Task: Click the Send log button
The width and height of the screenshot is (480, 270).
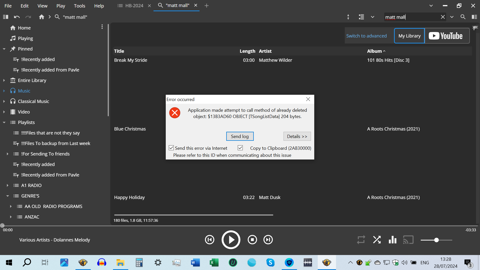Action: (240, 136)
